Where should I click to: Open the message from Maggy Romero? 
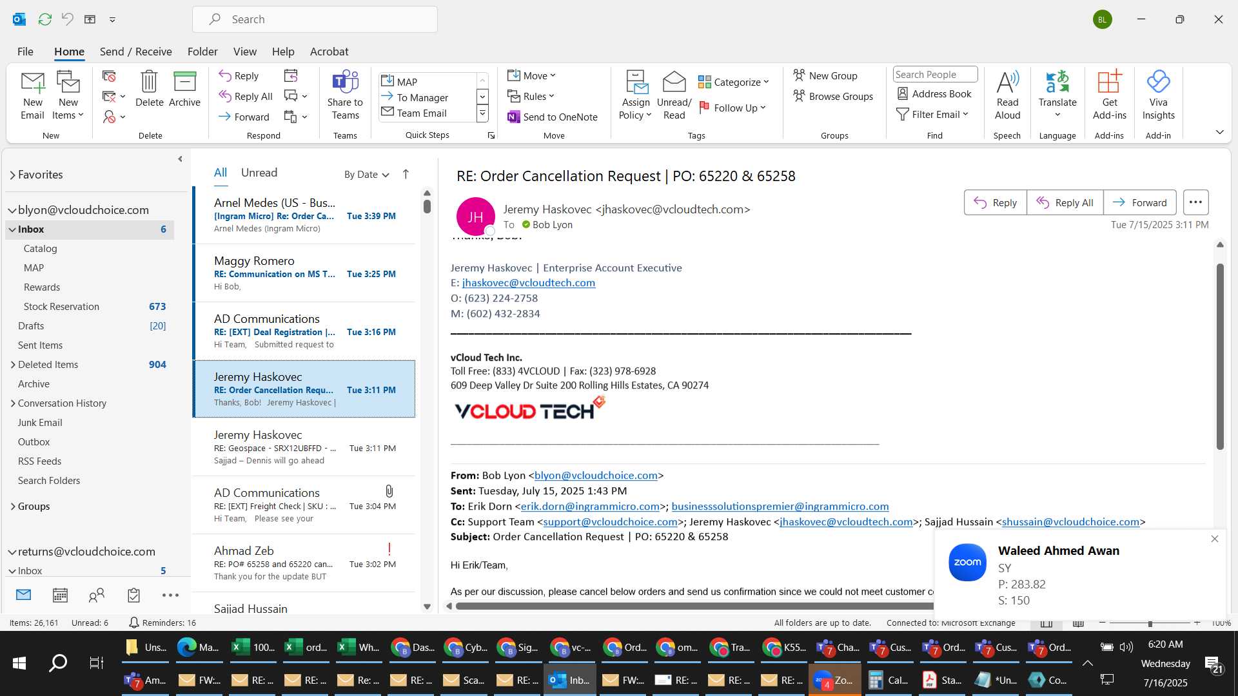tap(304, 273)
